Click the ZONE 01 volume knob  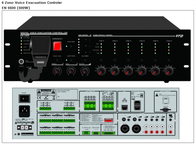click(x=101, y=70)
